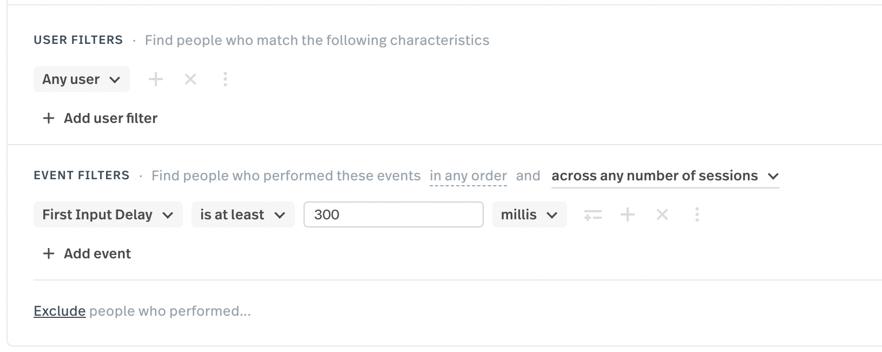Click the plus icon before Add event
Screen dimensions: 882x352
click(x=49, y=254)
